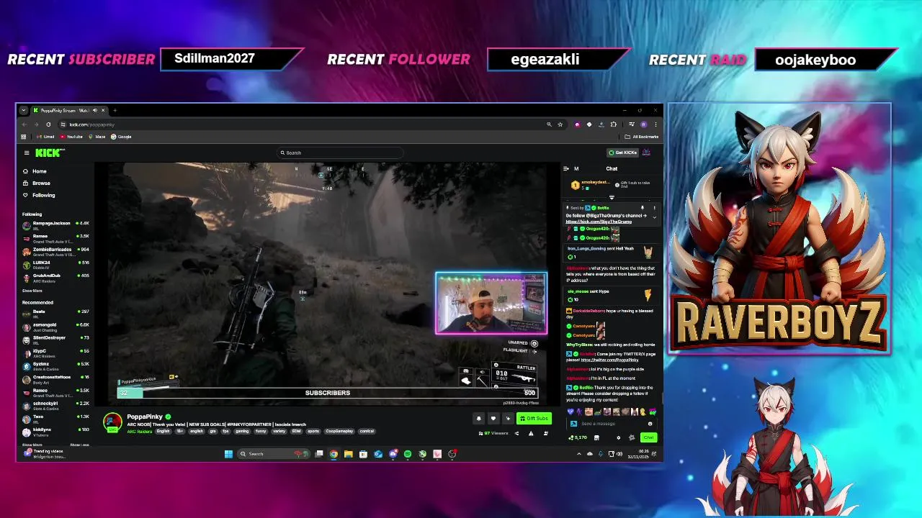Click the Kick search box
922x518 pixels.
(340, 153)
